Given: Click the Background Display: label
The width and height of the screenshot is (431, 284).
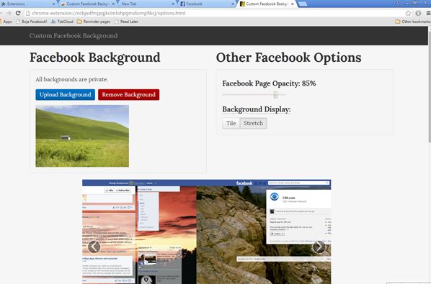Looking at the screenshot, I should pos(256,109).
